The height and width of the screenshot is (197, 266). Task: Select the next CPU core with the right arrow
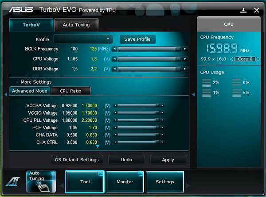(258, 59)
